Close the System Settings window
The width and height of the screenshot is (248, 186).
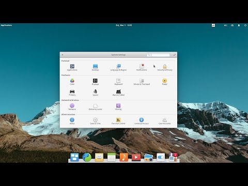click(63, 55)
